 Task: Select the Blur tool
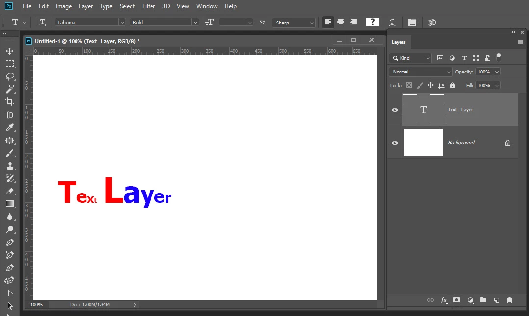coord(9,217)
